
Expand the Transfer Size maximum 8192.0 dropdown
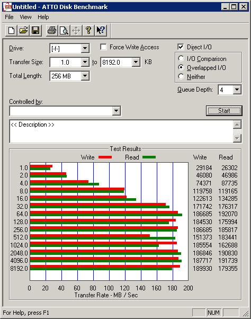(x=136, y=62)
